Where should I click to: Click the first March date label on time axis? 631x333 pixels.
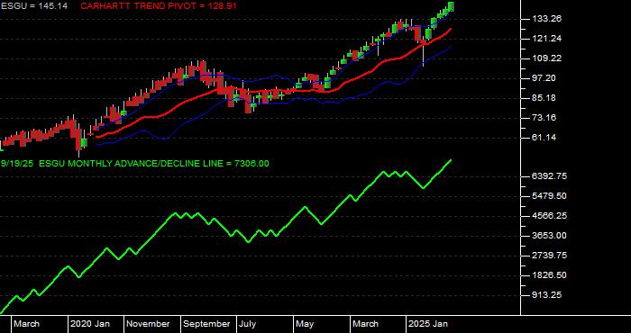point(26,324)
